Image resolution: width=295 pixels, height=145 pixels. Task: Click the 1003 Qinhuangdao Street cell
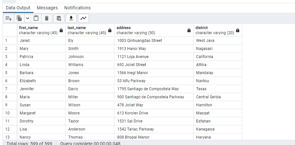154,41
